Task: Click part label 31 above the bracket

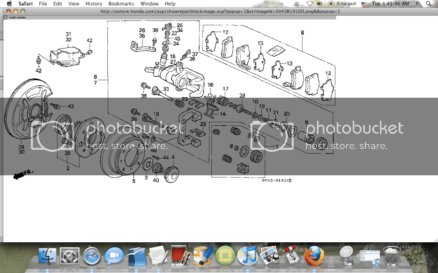Action: point(68,34)
